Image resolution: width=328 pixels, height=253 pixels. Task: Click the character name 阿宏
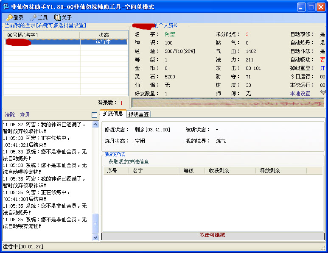pyautogui.click(x=170, y=34)
